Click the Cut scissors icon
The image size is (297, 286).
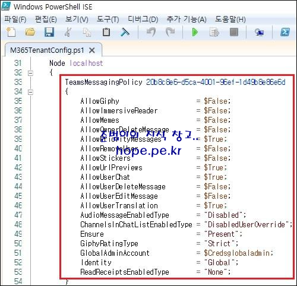[x=68, y=32]
